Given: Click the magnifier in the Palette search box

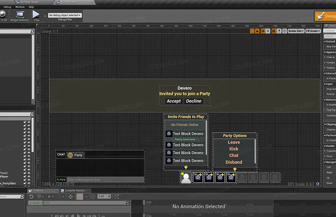Looking at the screenshot, I should pos(32,32).
